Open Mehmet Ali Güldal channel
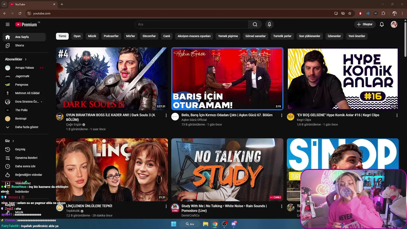 tap(24, 93)
